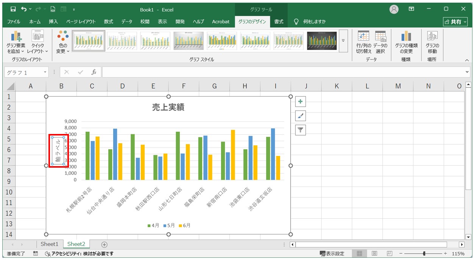The width and height of the screenshot is (474, 260).
Task: Select the vertical axis label 軸ラベル
Action: (x=58, y=151)
